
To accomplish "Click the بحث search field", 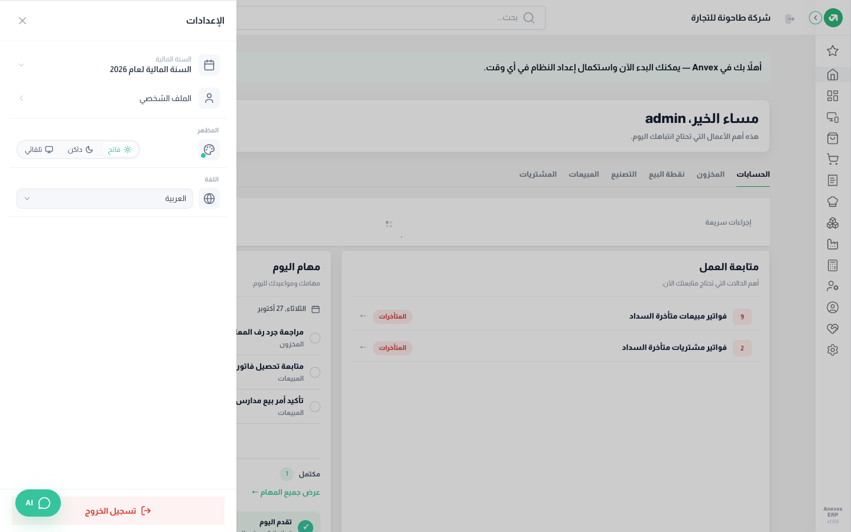I will (390, 18).
